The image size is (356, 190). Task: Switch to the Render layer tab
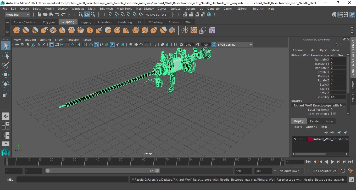(315, 121)
